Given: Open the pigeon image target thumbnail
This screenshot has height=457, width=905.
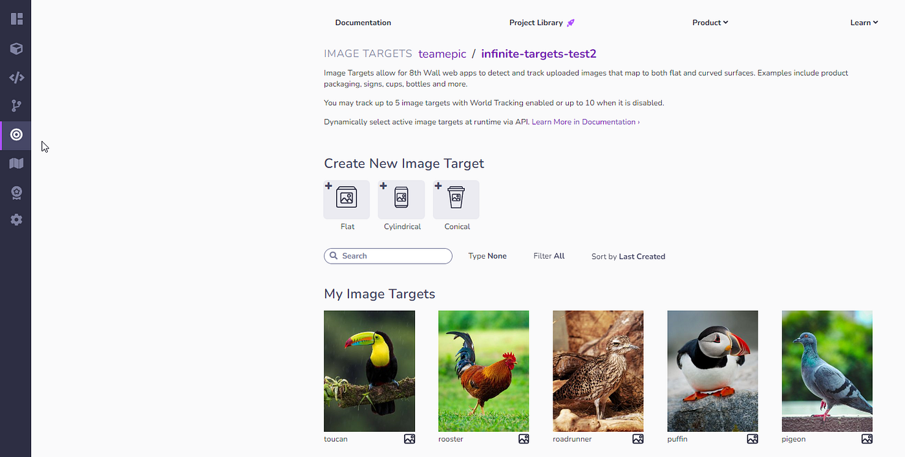Looking at the screenshot, I should (827, 371).
